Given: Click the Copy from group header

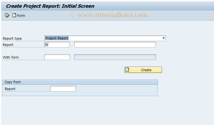Looking at the screenshot, I should (x=80, y=82).
